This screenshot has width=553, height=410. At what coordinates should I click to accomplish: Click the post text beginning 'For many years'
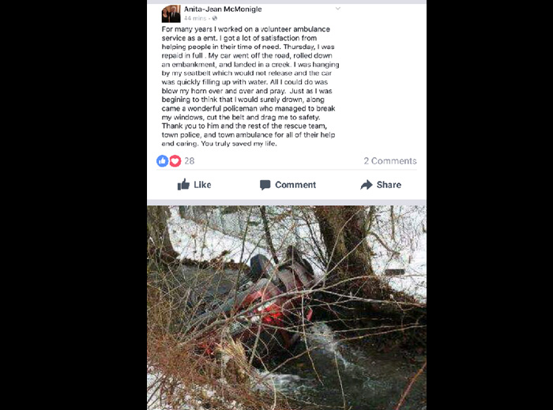point(250,86)
